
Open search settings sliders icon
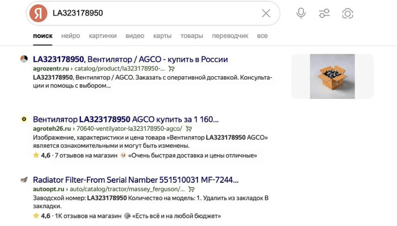click(324, 13)
